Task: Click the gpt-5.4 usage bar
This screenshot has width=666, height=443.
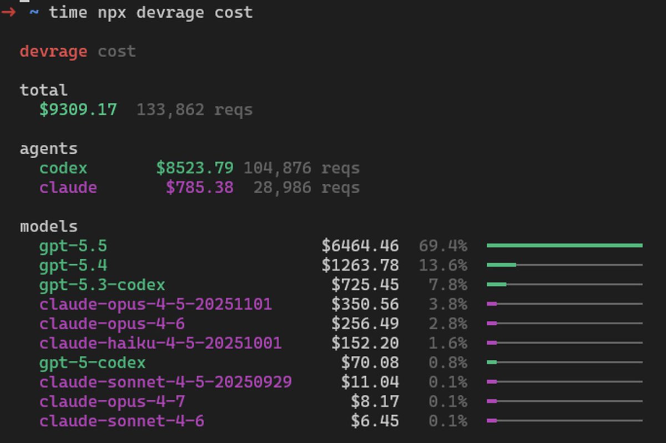Action: click(564, 265)
